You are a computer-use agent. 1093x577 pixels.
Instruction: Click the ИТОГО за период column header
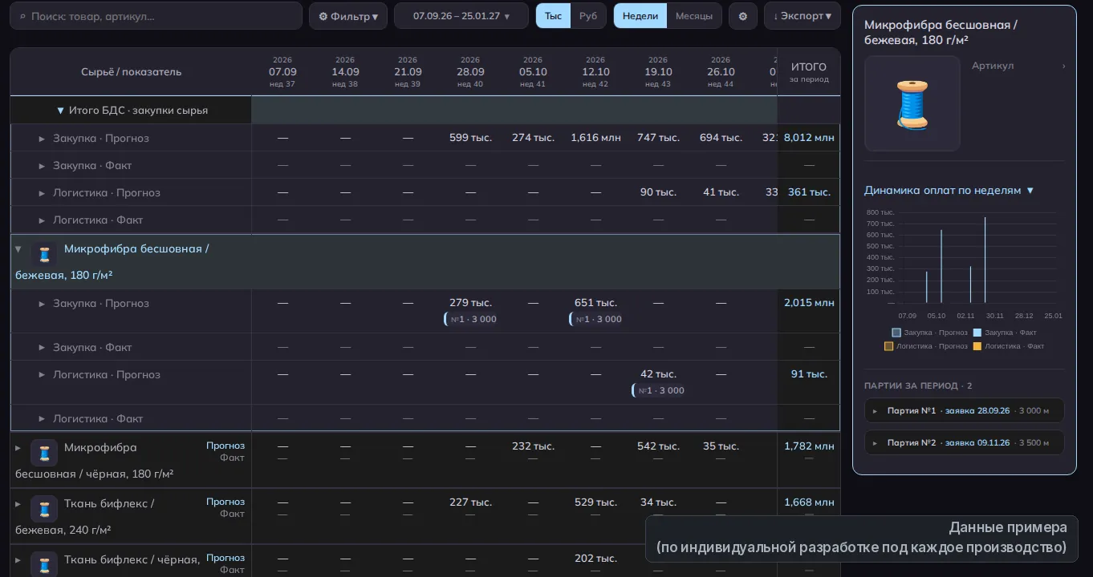click(809, 72)
